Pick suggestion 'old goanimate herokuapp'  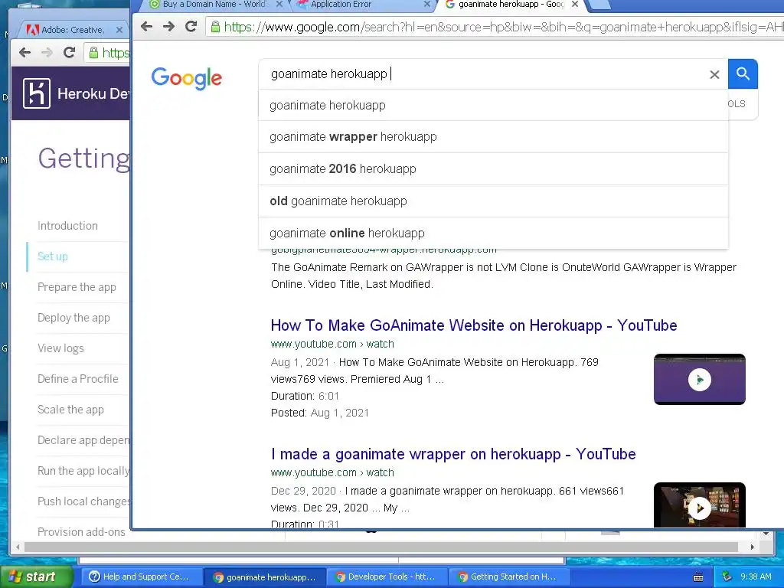coord(493,201)
